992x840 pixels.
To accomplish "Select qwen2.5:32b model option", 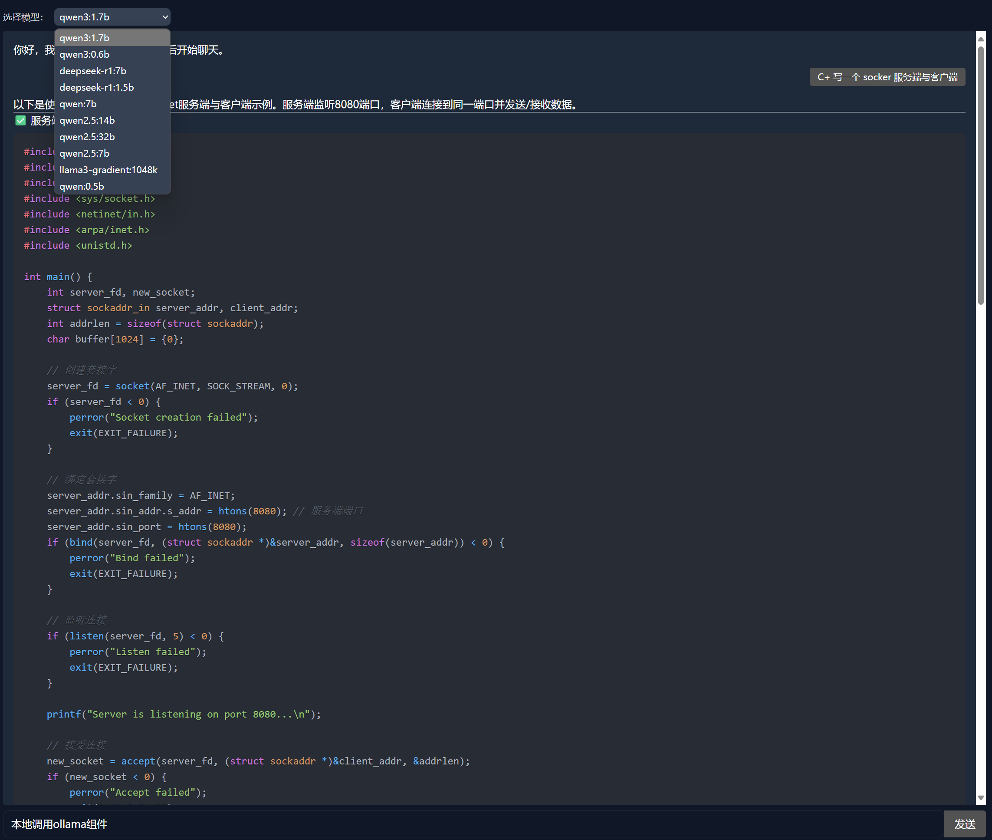I will coord(87,137).
